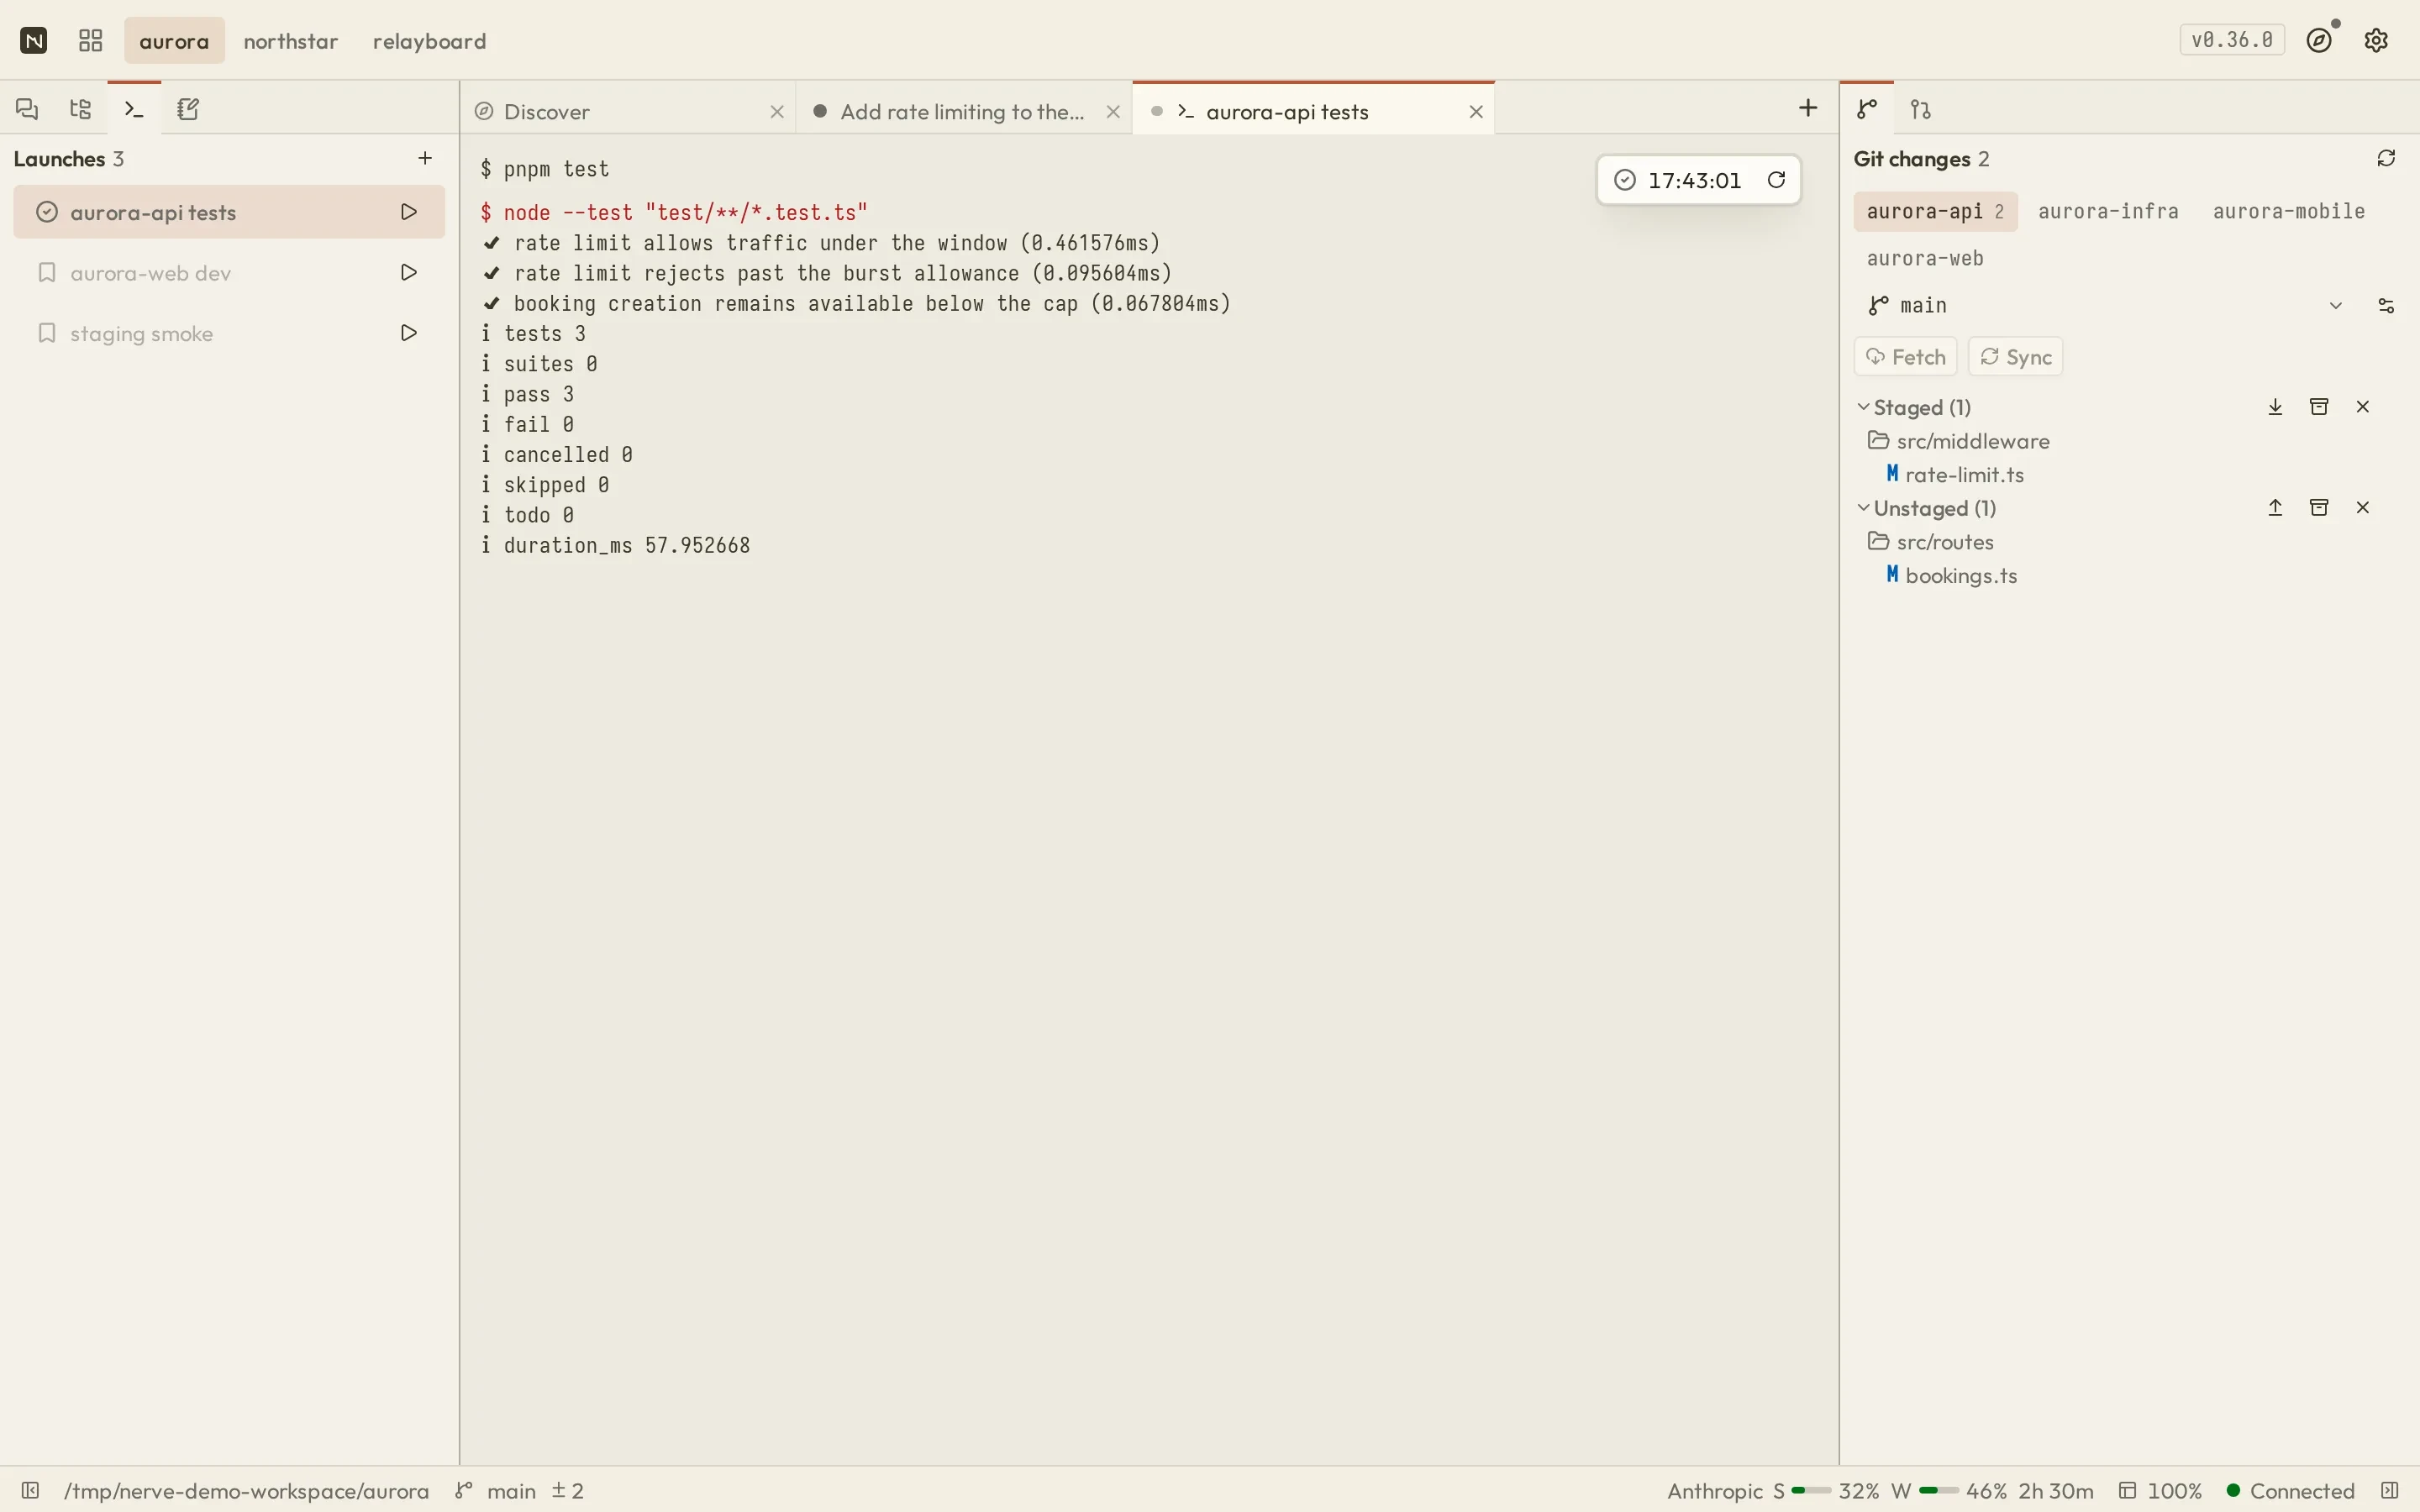The width and height of the screenshot is (2420, 1512).
Task: Select the terminal launches sidebar icon
Action: (134, 109)
